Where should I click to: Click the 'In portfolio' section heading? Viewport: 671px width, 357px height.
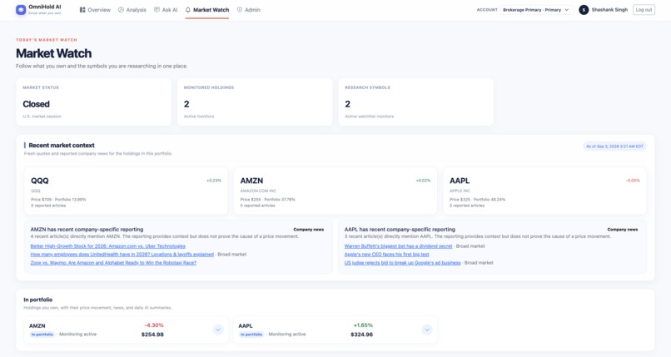(38, 300)
